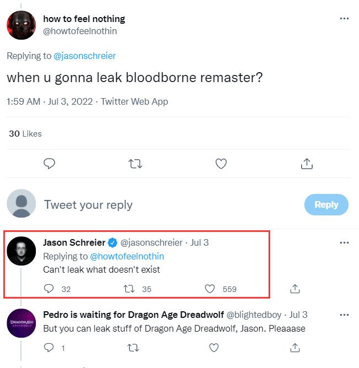Share the main bloodborne remaster tweet
Image resolution: width=359 pixels, height=368 pixels.
coord(307,164)
